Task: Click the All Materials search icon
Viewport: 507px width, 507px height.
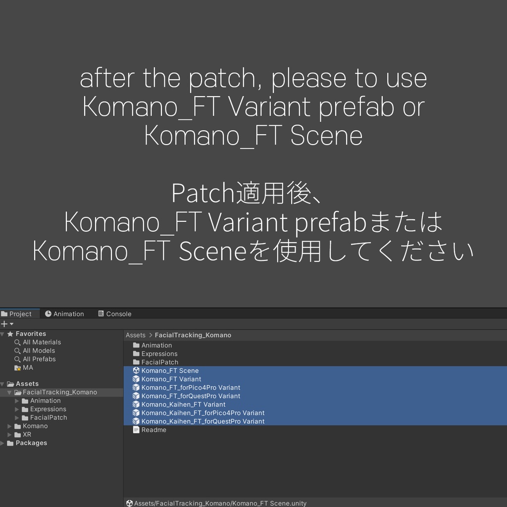Action: tap(17, 342)
